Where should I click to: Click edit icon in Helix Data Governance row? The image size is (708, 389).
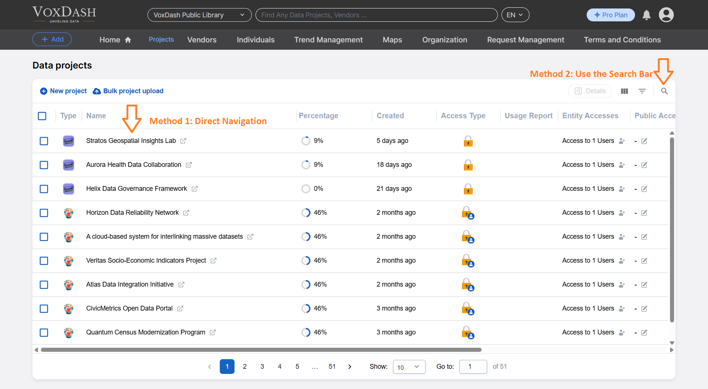pyautogui.click(x=644, y=189)
